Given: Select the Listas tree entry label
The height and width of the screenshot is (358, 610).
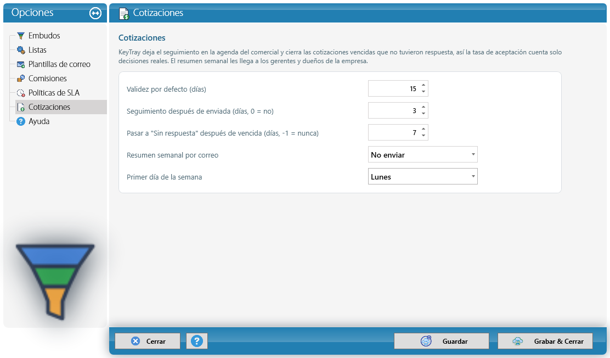Looking at the screenshot, I should [x=37, y=50].
